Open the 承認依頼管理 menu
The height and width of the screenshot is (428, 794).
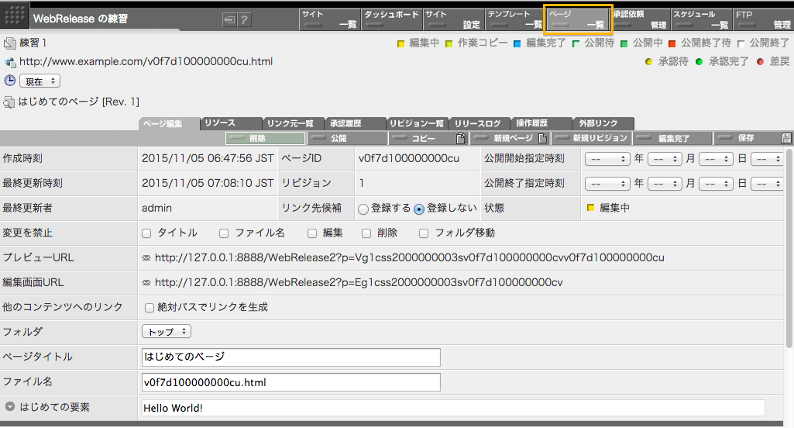click(641, 19)
